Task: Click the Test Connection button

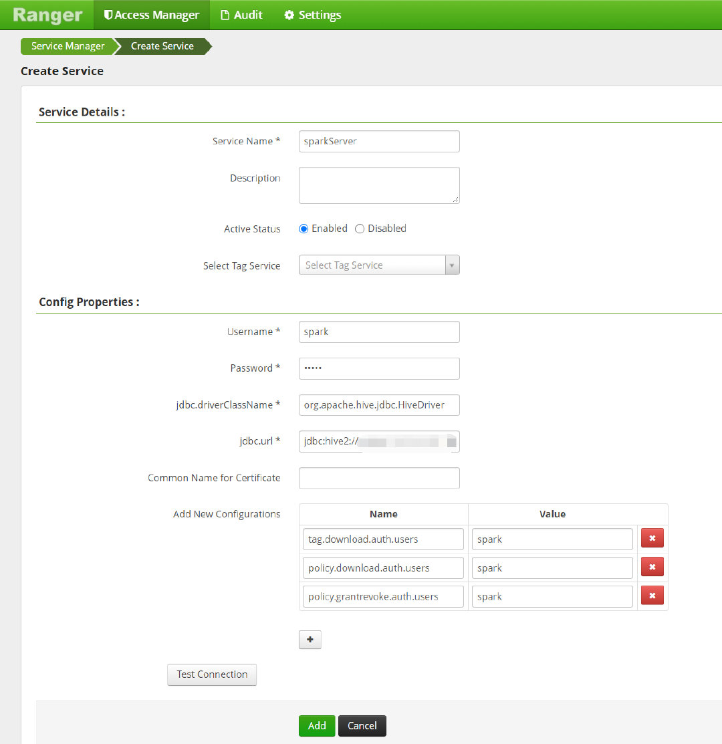Action: (212, 674)
